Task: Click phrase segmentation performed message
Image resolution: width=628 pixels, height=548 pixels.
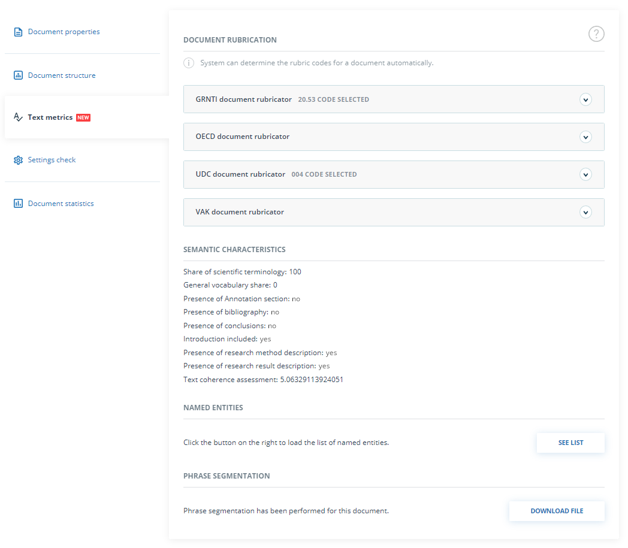Action: (x=286, y=511)
